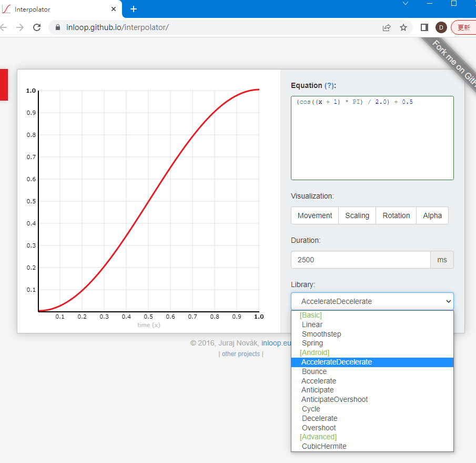Click the back navigation arrow
The image size is (476, 463).
[3, 27]
